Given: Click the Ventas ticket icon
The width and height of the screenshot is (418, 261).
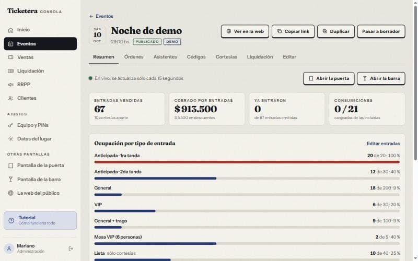Looking at the screenshot, I should 10,57.
